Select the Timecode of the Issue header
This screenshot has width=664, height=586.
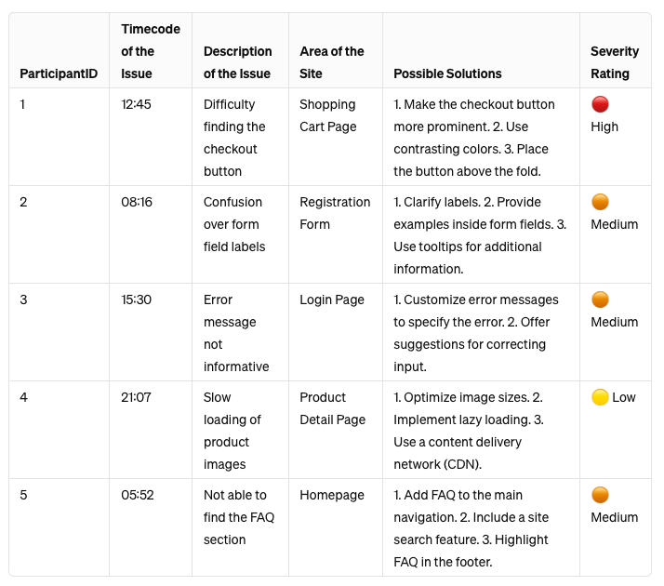coord(138,51)
